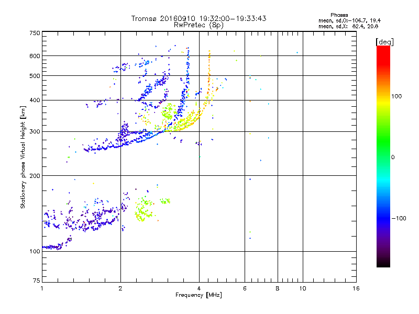
Task: Click the x-axis tick label "8"
Action: click(278, 288)
